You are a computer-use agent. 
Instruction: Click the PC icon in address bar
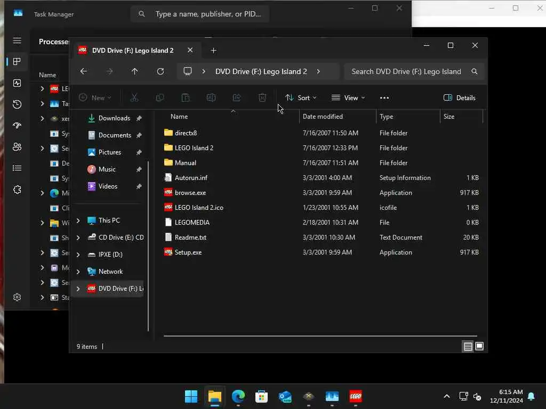click(188, 71)
